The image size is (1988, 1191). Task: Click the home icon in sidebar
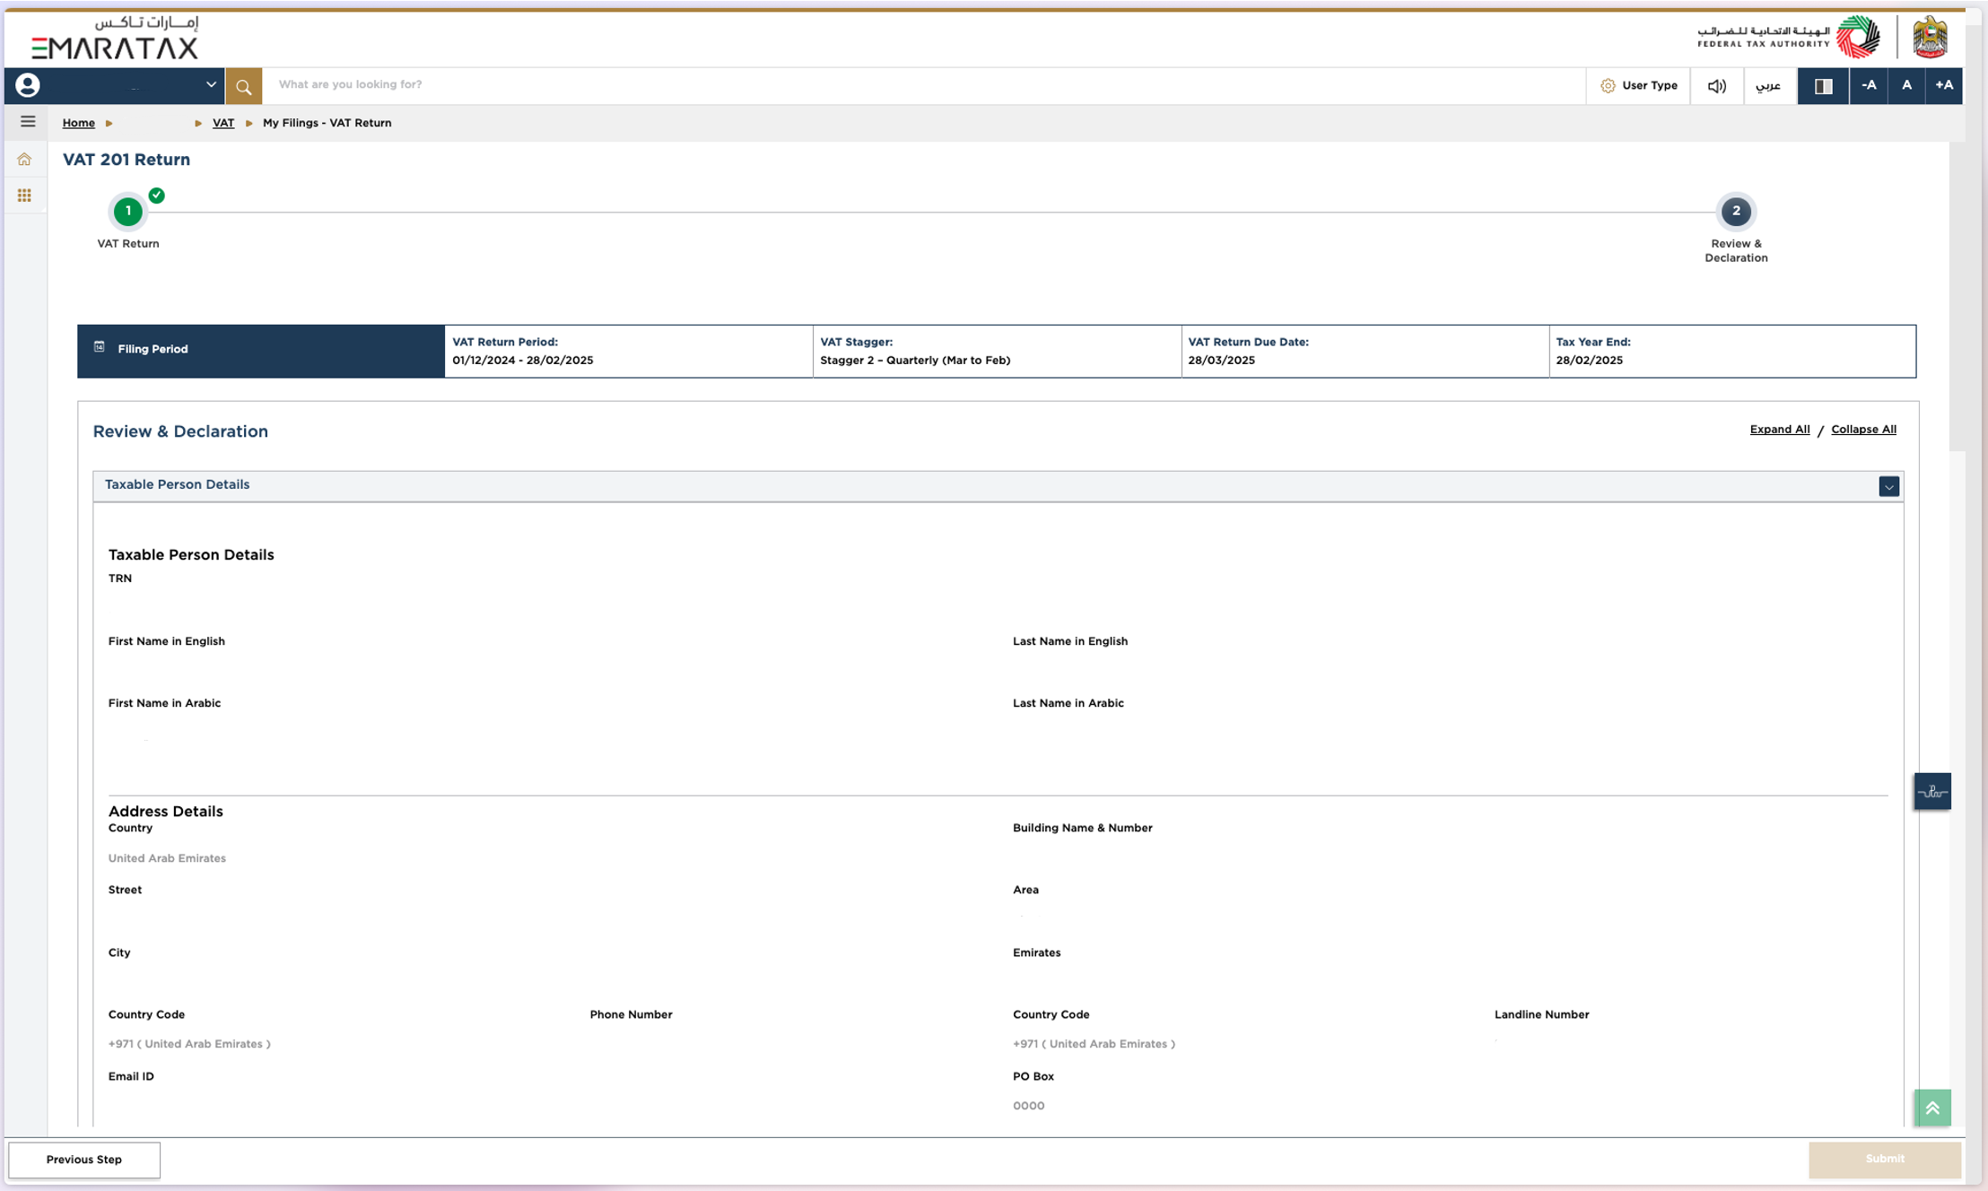[x=24, y=160]
